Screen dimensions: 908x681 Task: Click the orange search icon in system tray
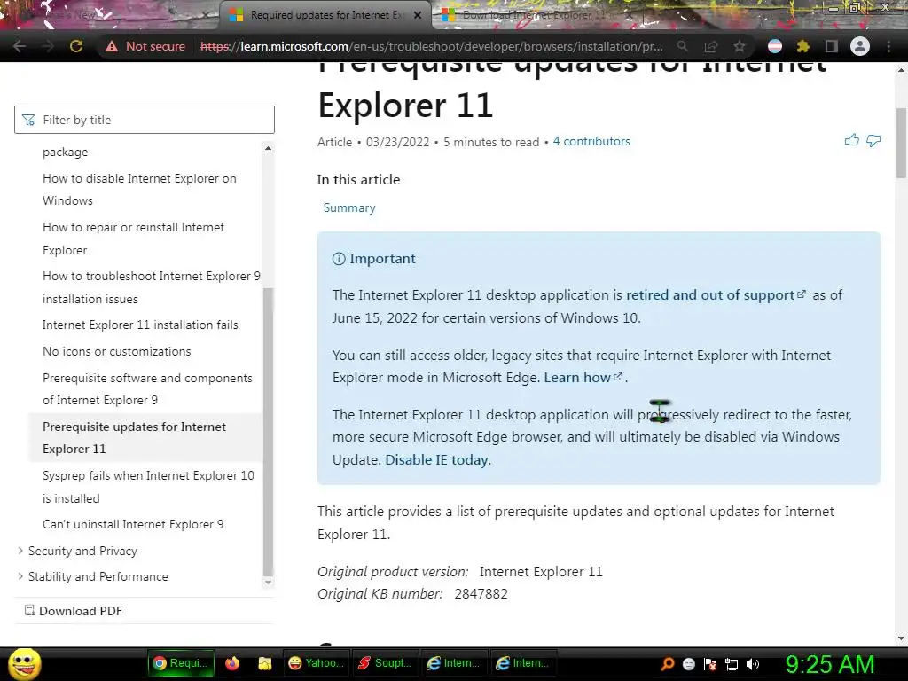pos(668,663)
